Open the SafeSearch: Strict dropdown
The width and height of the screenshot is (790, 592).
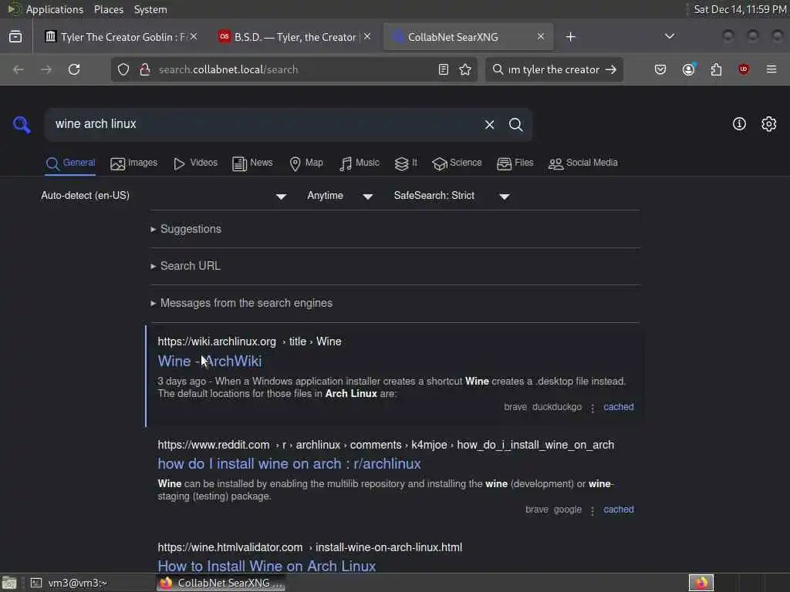click(x=452, y=196)
